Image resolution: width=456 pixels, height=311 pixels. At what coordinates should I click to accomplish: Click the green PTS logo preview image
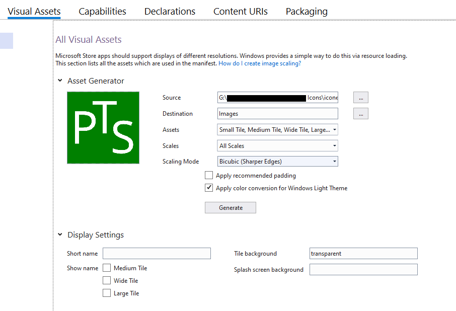click(103, 127)
